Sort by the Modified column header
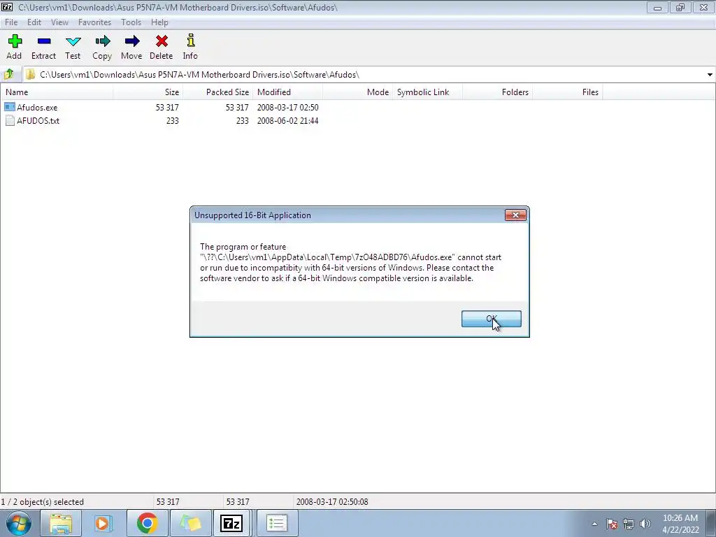Screen dimensions: 716x537 coord(287,92)
